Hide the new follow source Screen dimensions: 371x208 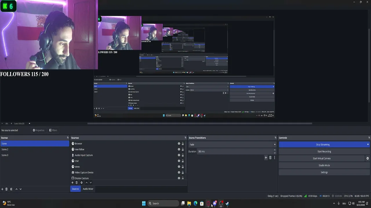pyautogui.click(x=179, y=149)
